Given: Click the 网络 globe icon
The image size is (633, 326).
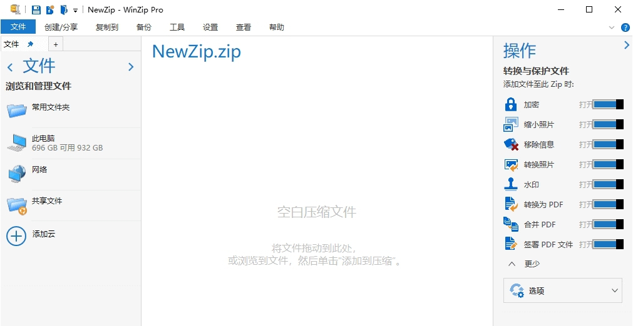Looking at the screenshot, I should pos(17,174).
